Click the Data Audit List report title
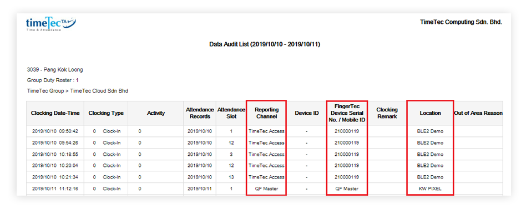The image size is (526, 209). (265, 44)
